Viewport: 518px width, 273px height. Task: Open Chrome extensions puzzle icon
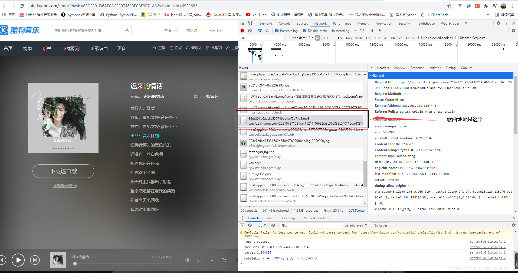(x=486, y=6)
